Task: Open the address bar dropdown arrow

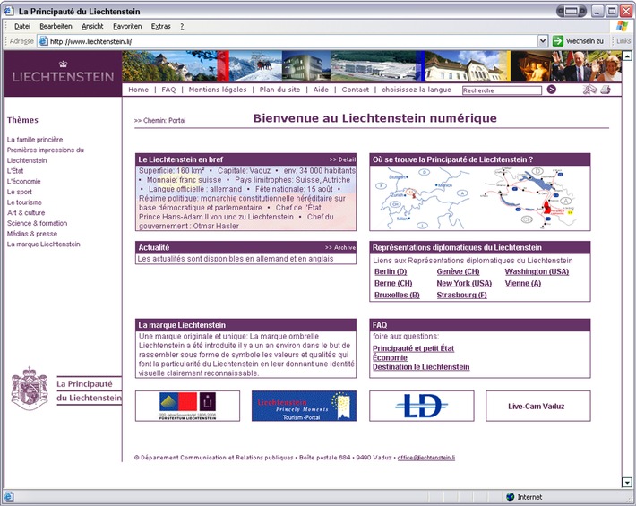Action: coord(543,41)
